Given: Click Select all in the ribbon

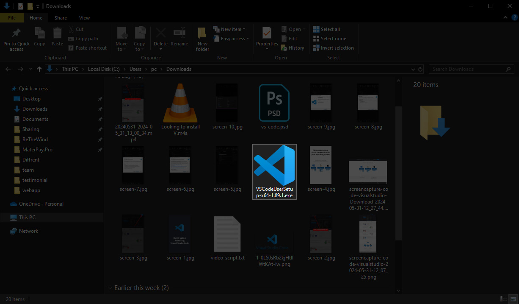Looking at the screenshot, I should tap(326, 29).
